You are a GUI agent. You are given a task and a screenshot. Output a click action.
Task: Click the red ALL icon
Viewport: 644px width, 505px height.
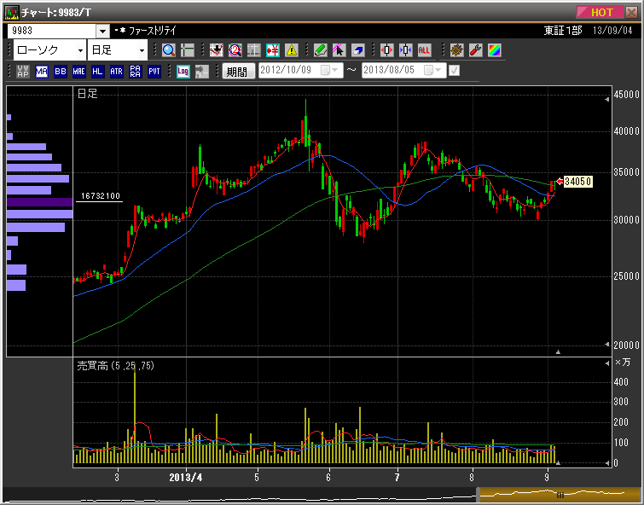[x=424, y=50]
